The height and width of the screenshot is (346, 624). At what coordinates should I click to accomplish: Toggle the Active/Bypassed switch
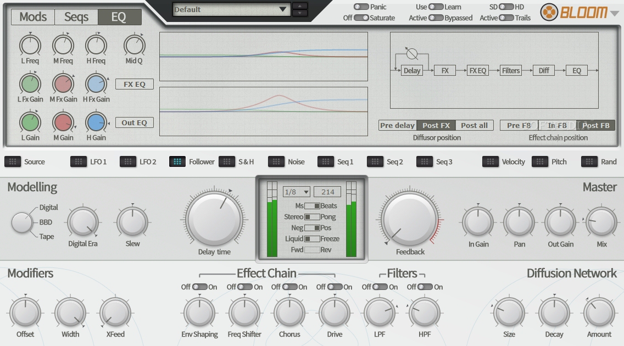(x=436, y=18)
